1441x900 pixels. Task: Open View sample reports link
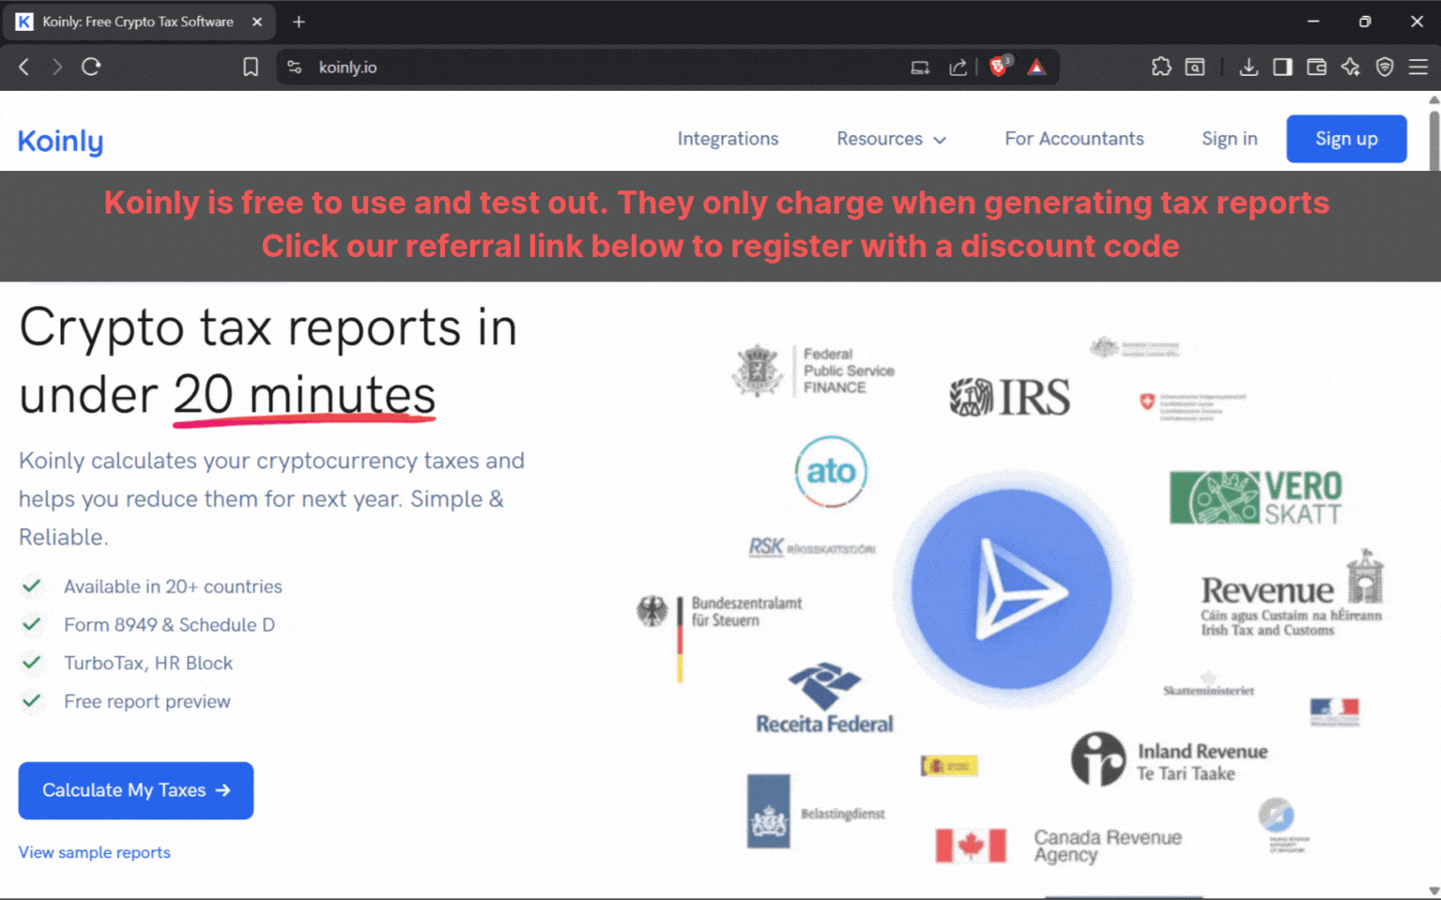(x=94, y=852)
